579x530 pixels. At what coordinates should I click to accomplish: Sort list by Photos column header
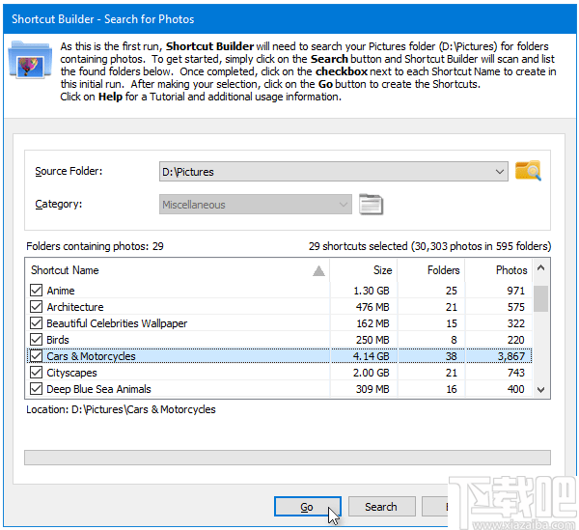pos(499,270)
